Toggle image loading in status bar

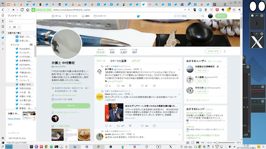[x=198, y=142]
